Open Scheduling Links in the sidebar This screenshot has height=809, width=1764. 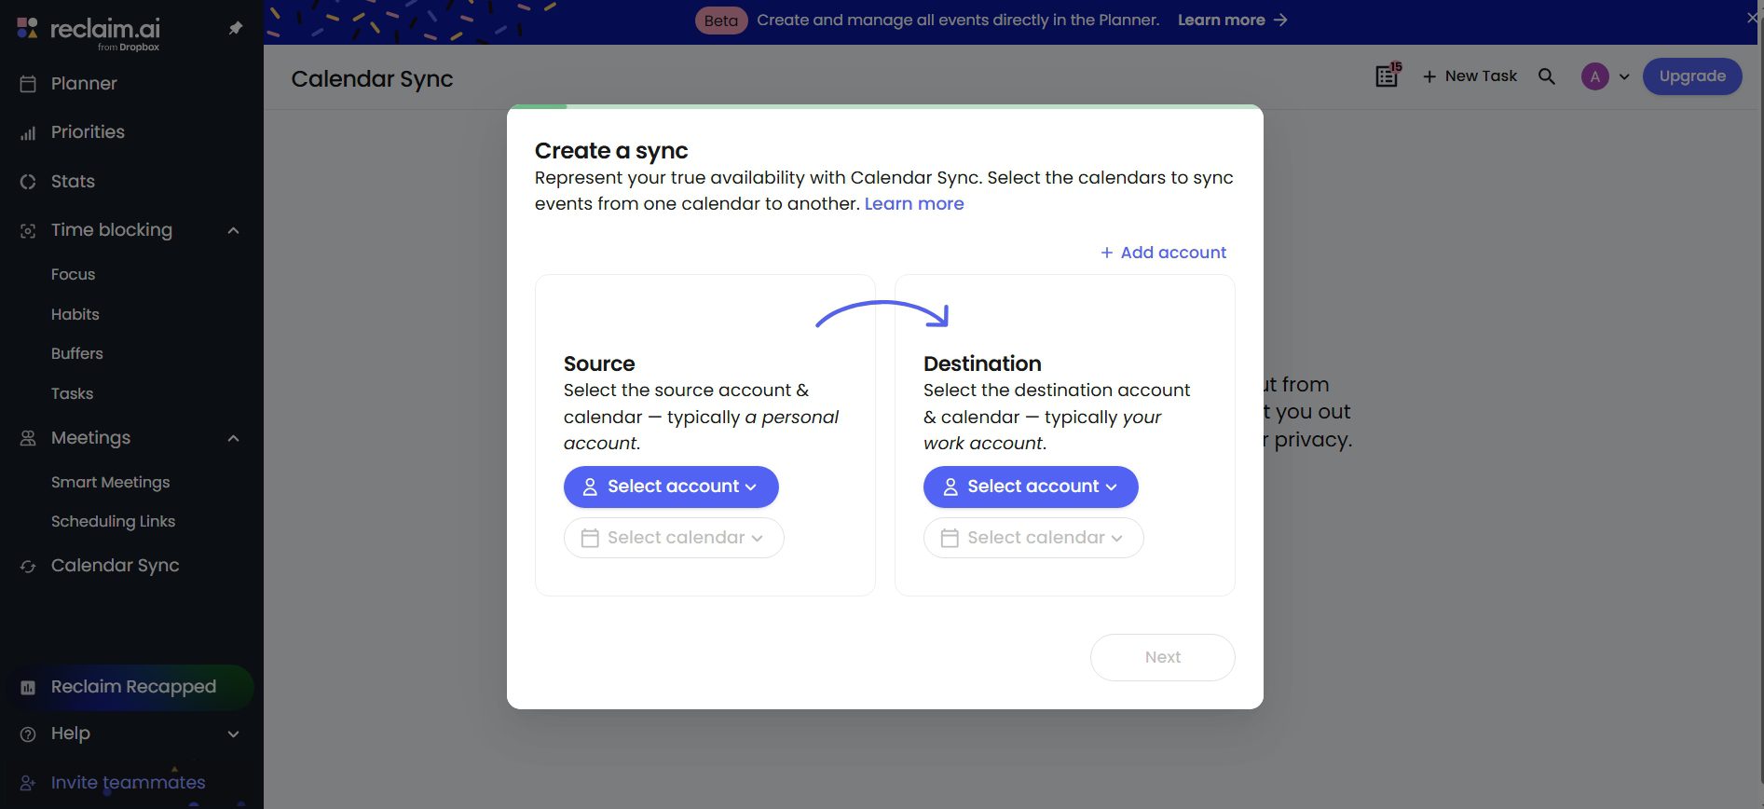(x=113, y=521)
